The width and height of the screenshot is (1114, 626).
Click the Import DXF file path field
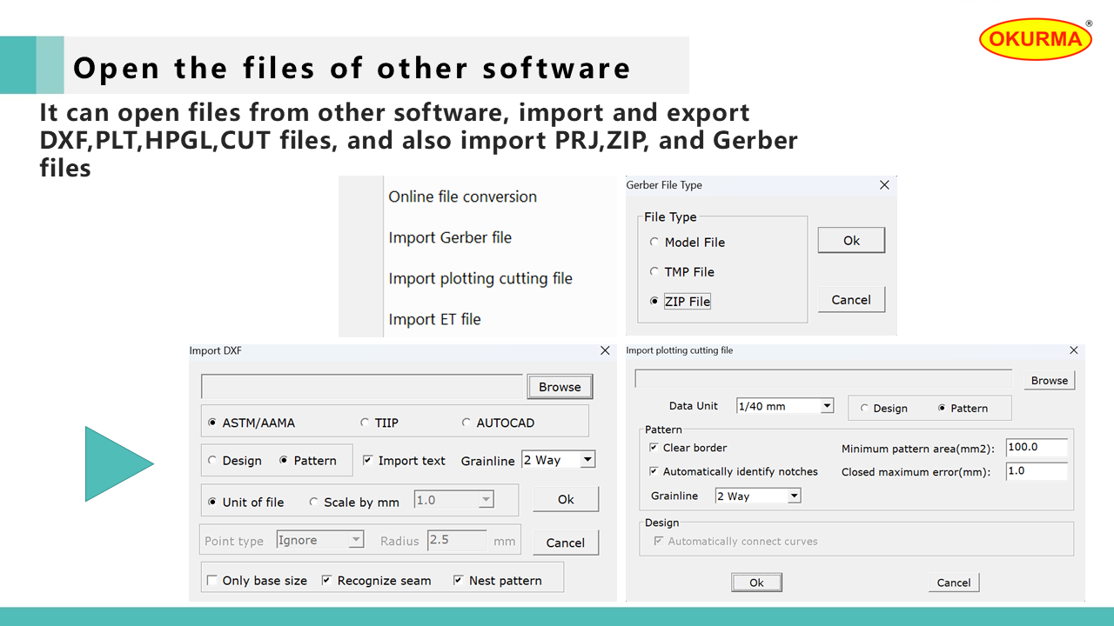(362, 387)
